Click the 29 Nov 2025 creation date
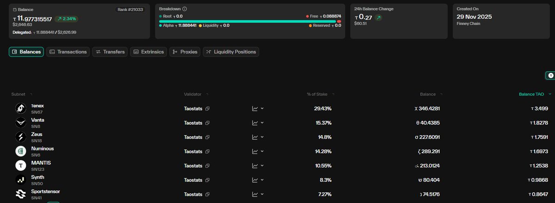This screenshot has width=555, height=203. click(474, 17)
